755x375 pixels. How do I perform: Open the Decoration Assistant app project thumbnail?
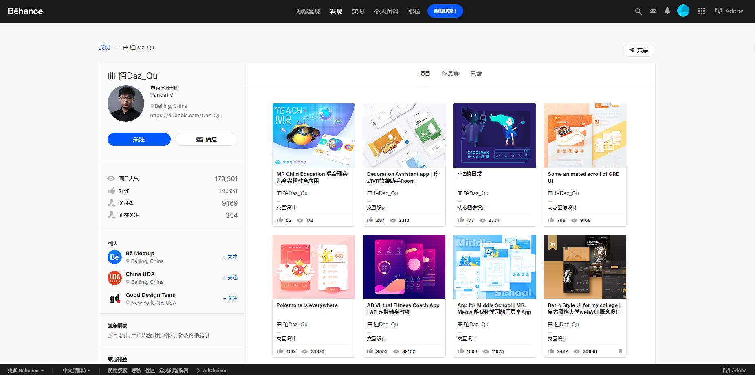(404, 136)
